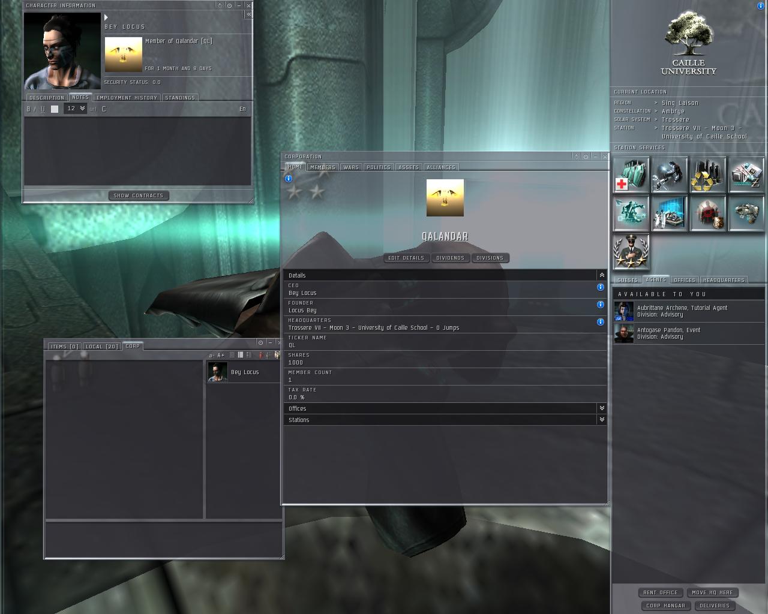Show info for Founder Locus Bey
The image size is (768, 614).
pyautogui.click(x=600, y=305)
